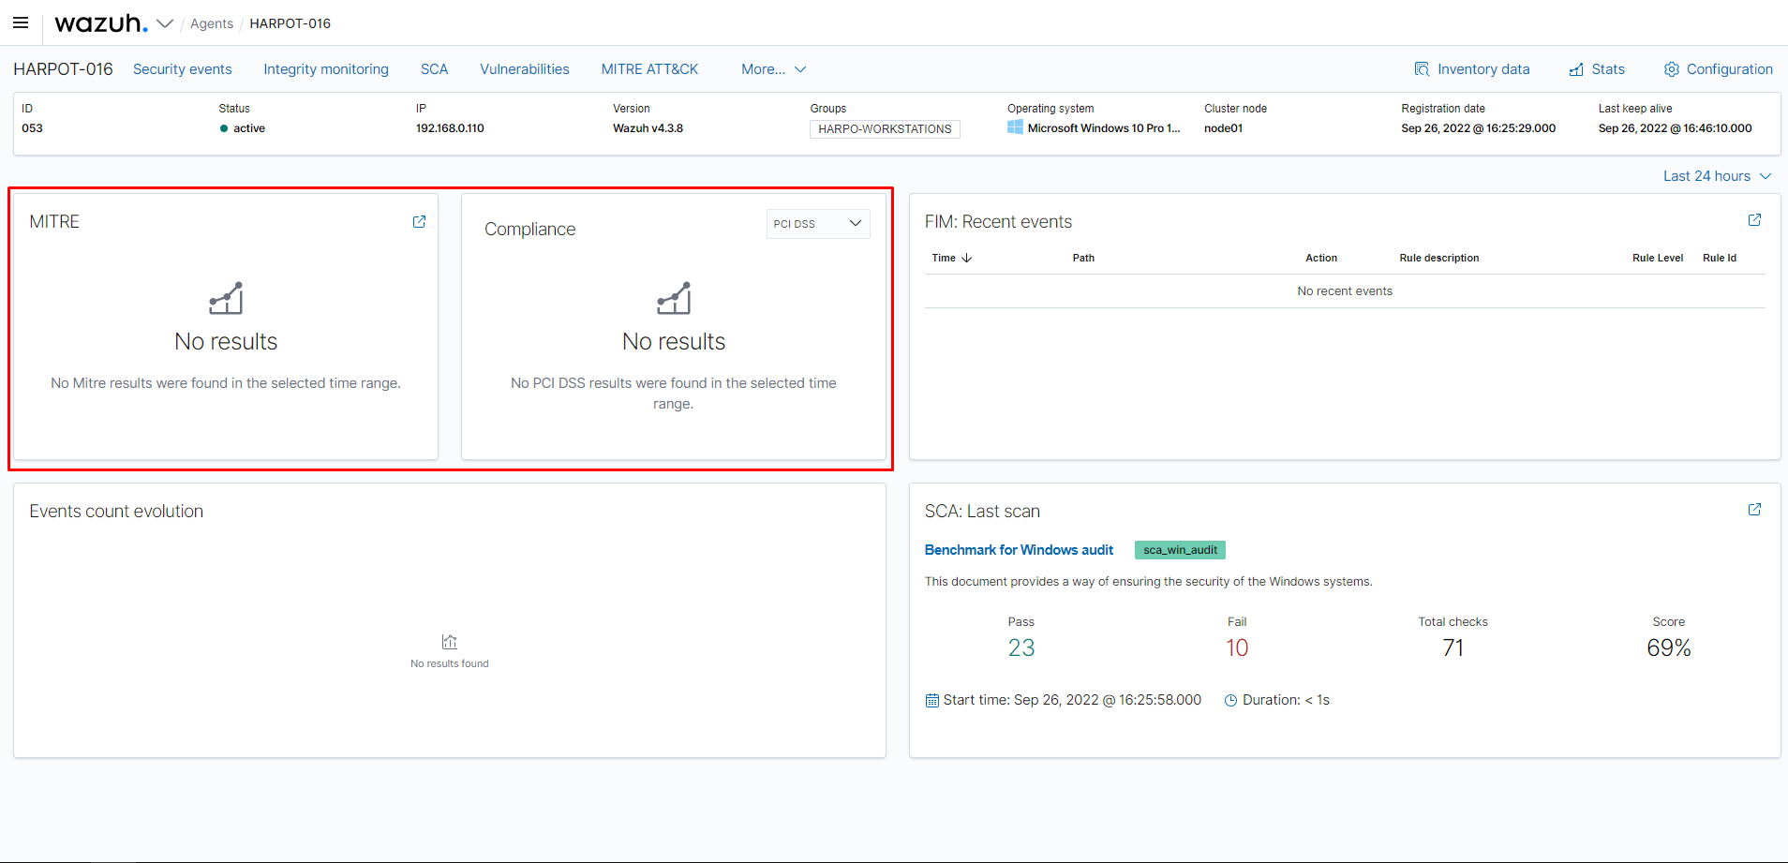Open the agent Configuration gear icon

coord(1673,68)
